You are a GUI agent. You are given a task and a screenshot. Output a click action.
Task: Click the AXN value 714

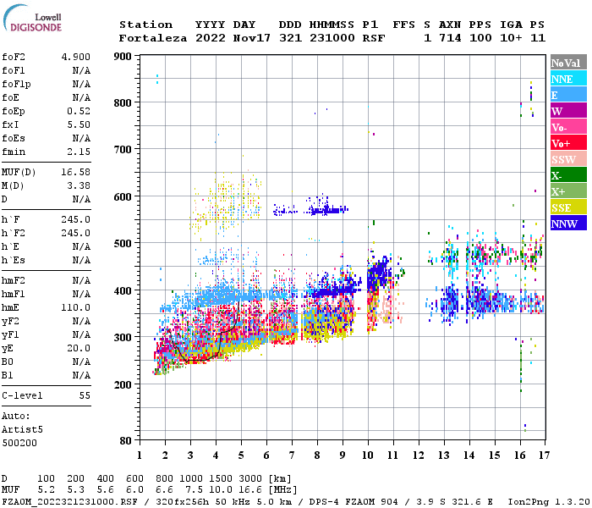point(450,38)
